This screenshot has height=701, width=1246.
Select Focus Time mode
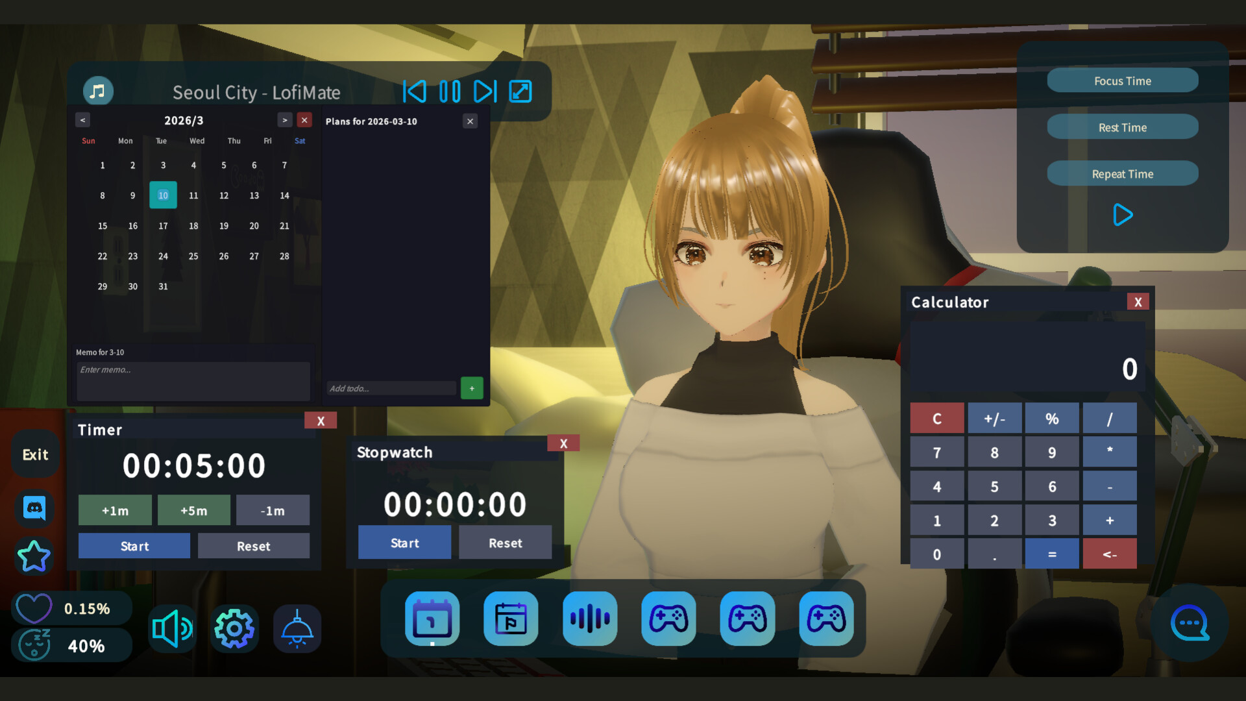click(x=1122, y=80)
